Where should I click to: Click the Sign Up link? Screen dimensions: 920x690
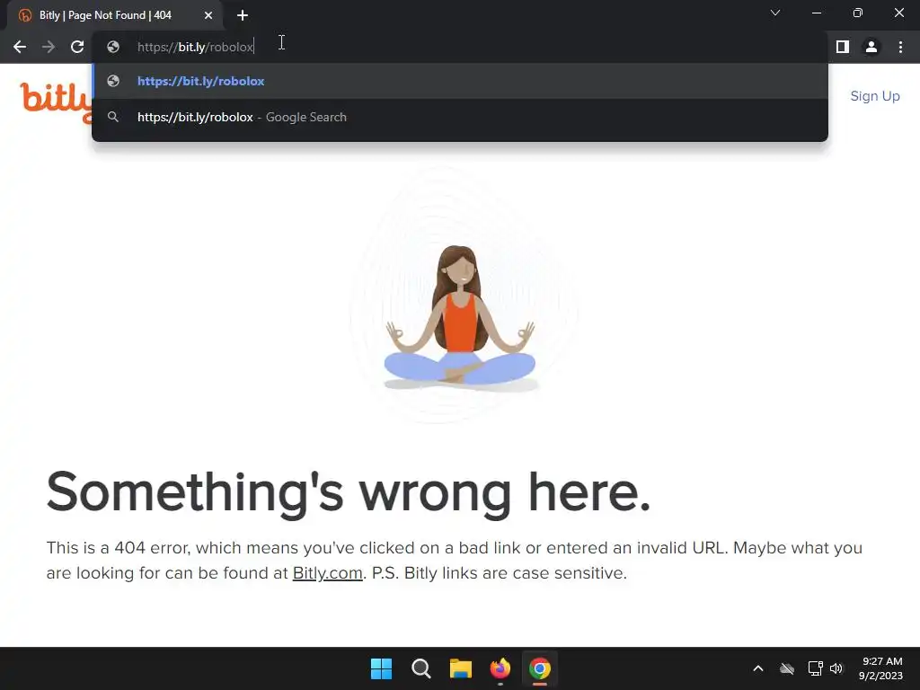[x=875, y=95]
